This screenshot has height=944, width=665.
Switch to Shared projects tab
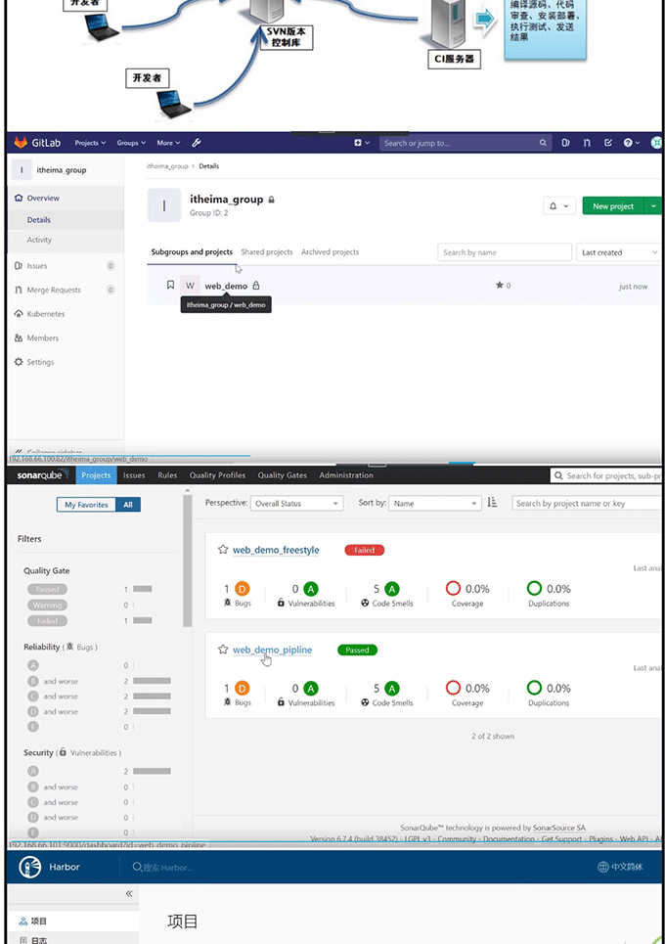[267, 251]
